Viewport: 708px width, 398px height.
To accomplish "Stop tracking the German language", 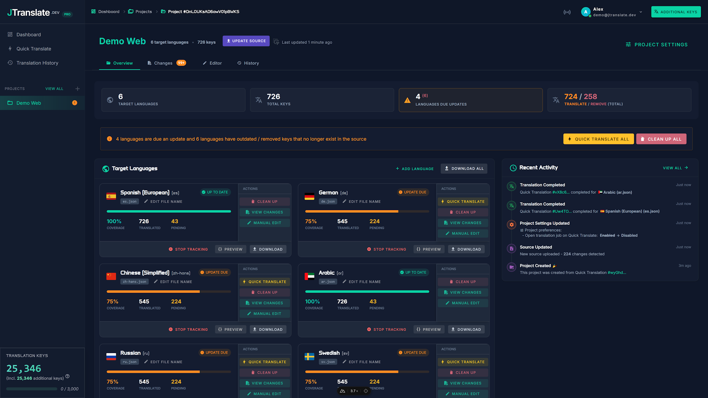I will pos(386,249).
